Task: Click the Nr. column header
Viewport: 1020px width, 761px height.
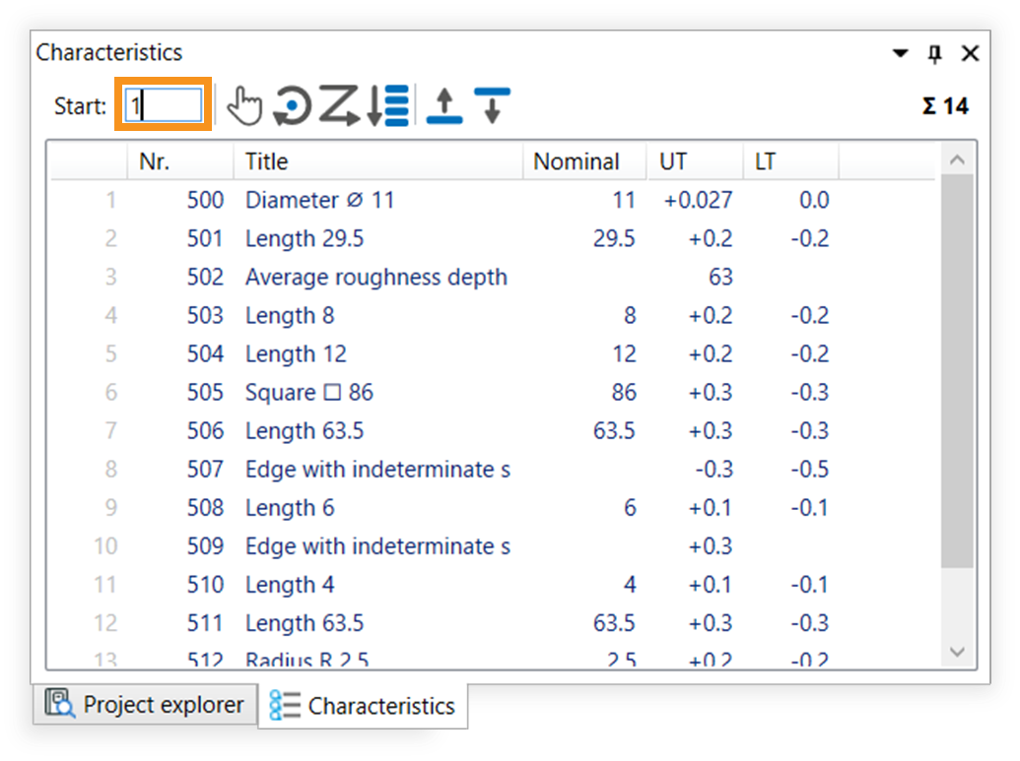Action: pos(179,161)
